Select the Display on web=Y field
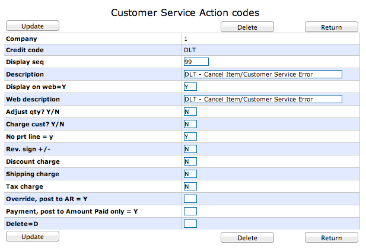The width and height of the screenshot is (366, 248). click(x=190, y=87)
